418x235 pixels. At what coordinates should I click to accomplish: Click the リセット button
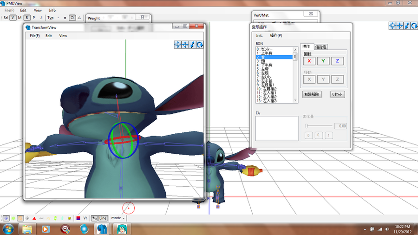[x=337, y=94]
